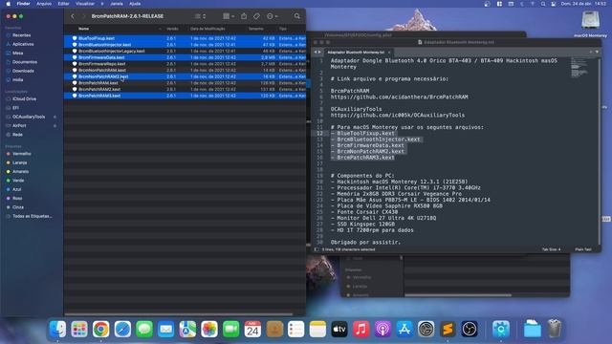
Task: Open Maps from the dock
Action: [187, 329]
